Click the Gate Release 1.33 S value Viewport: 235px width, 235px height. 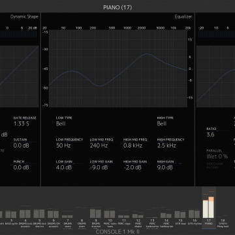point(22,124)
